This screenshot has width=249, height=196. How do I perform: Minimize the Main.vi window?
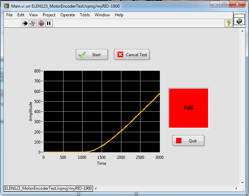pos(215,5)
